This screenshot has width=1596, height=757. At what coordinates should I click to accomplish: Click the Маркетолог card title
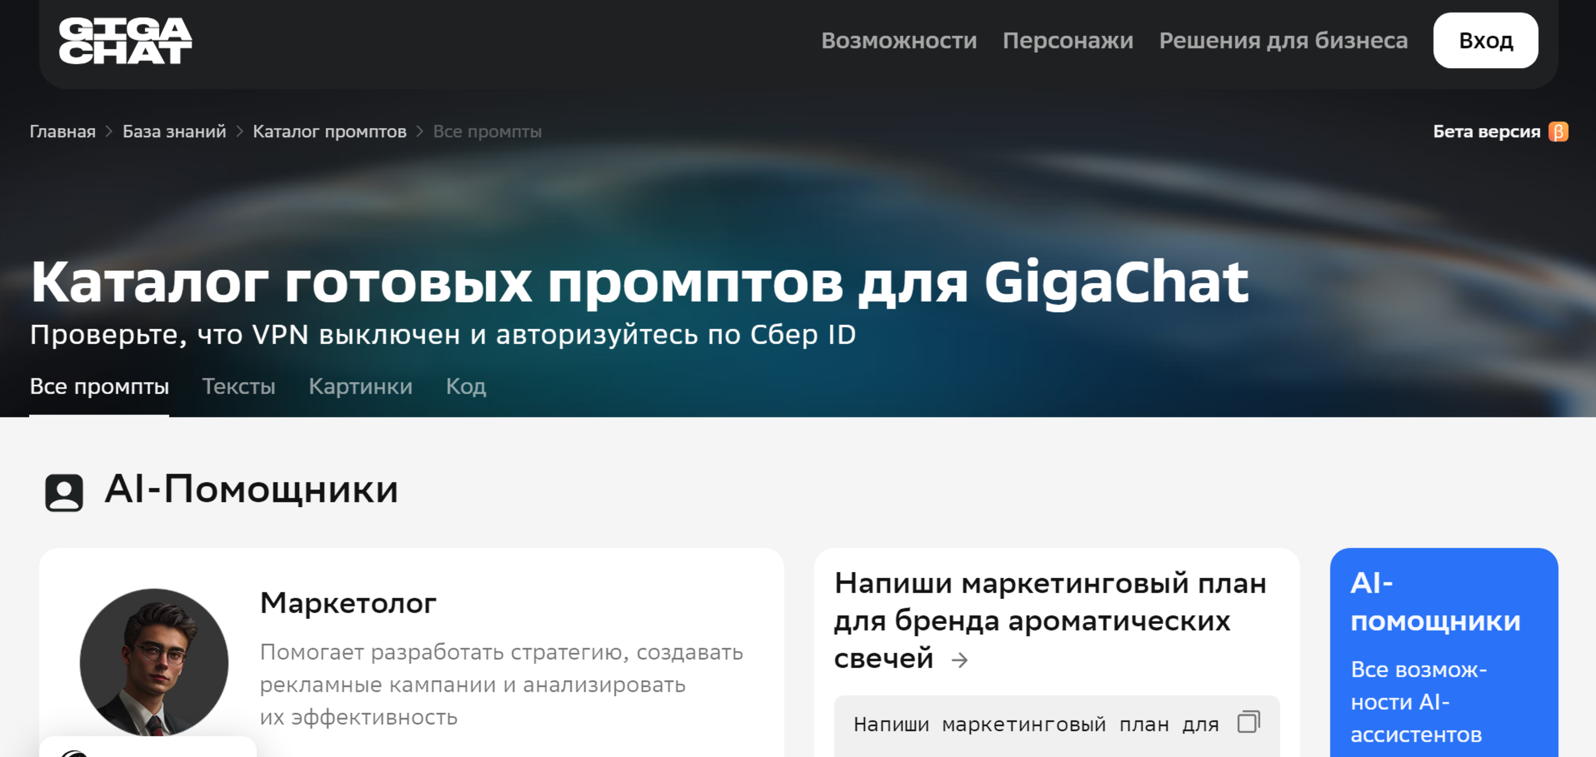point(348,603)
